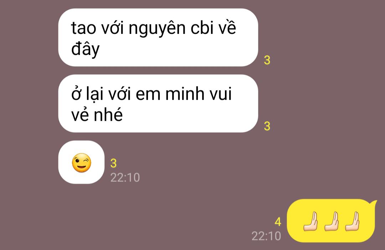This screenshot has height=250, width=385.
Task: Show readers via count 4 beside yellow bubble
Action: click(x=278, y=222)
